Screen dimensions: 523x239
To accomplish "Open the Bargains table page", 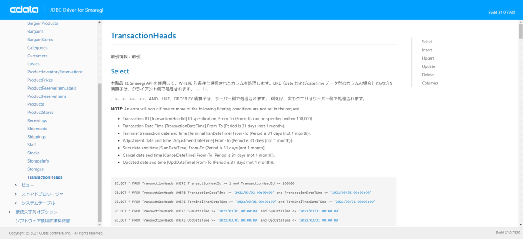I will tap(35, 31).
